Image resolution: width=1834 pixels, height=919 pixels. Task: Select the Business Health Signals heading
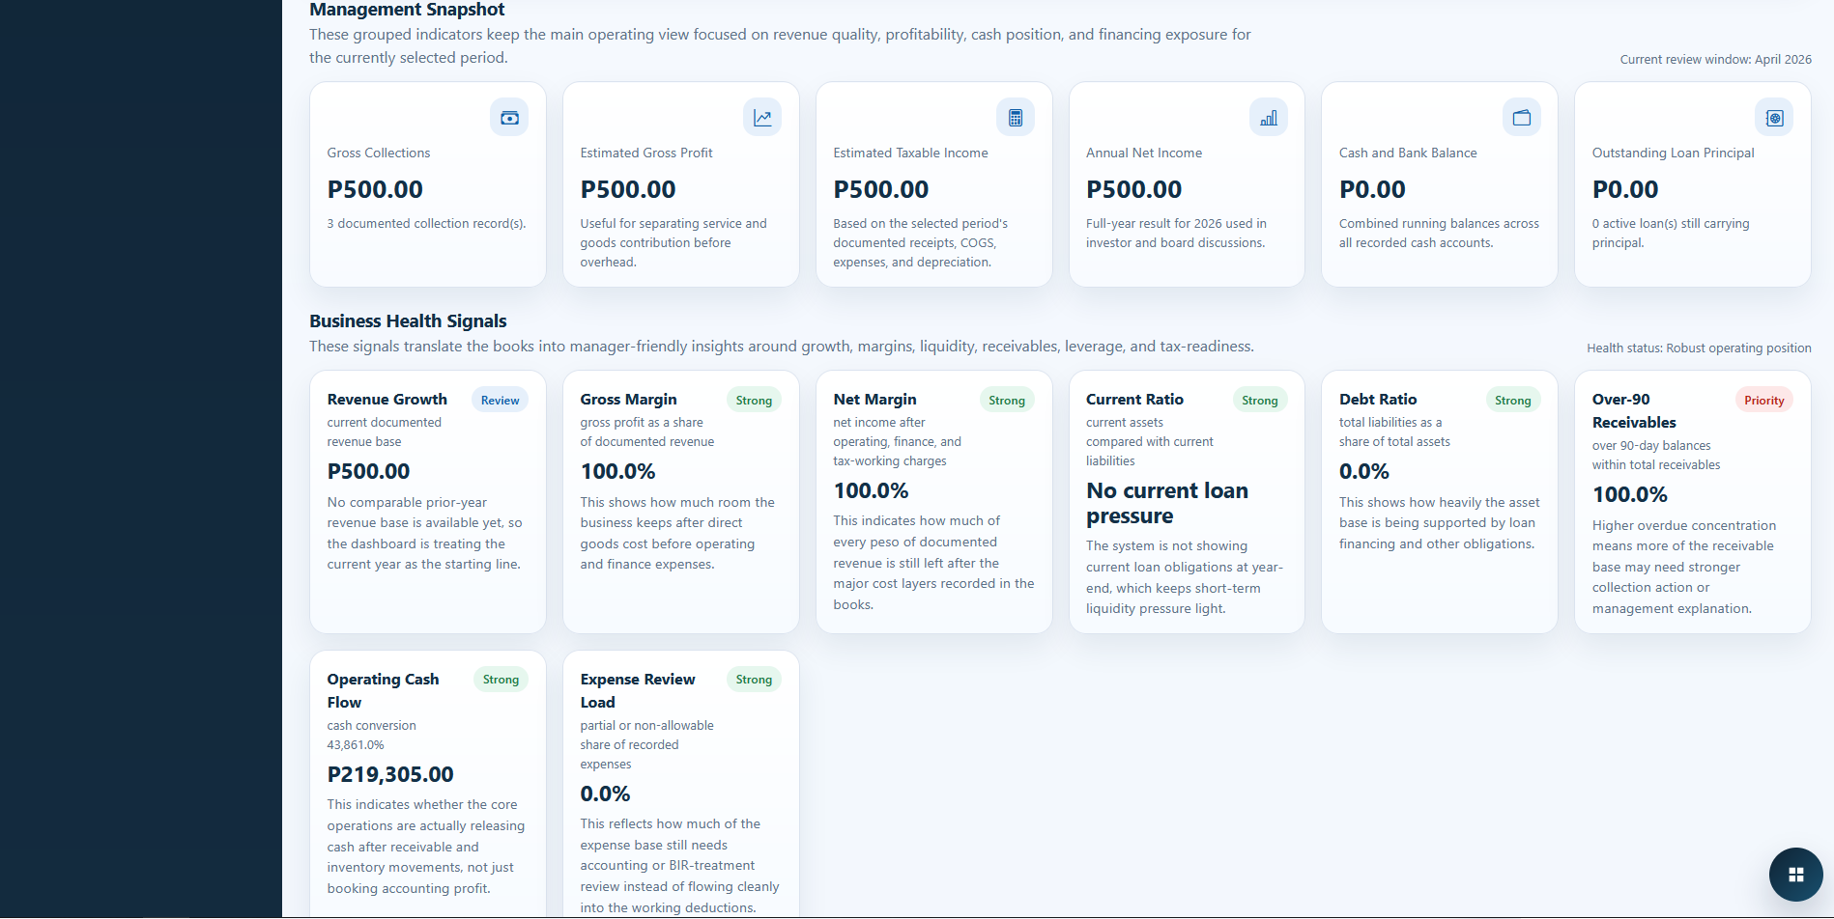[408, 321]
